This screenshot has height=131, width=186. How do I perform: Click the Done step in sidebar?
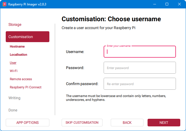[x=13, y=110]
